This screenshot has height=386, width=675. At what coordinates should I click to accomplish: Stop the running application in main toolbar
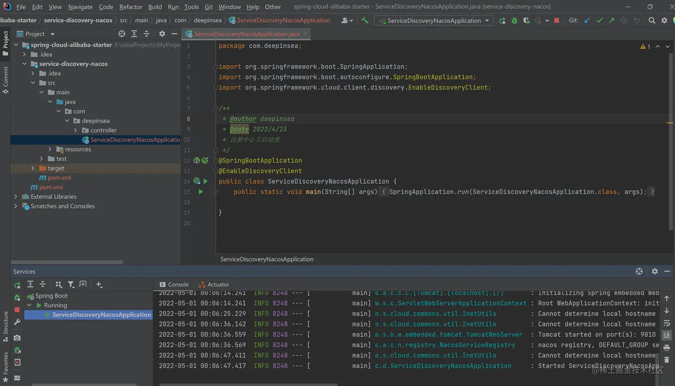557,21
